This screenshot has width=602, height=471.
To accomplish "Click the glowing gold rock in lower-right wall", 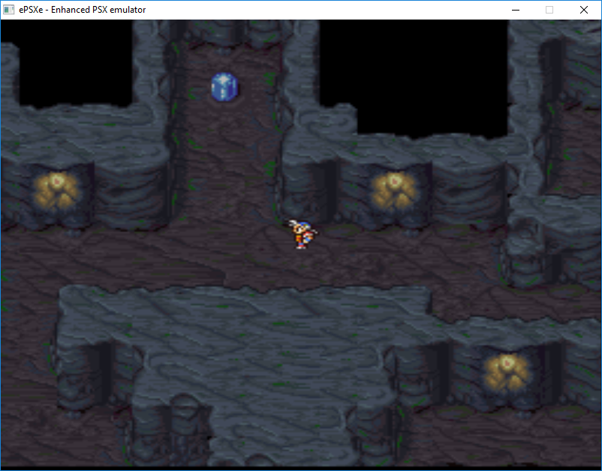I will point(507,372).
